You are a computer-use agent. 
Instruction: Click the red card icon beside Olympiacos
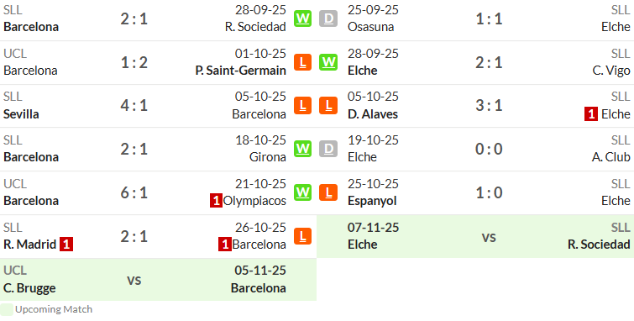click(x=216, y=201)
